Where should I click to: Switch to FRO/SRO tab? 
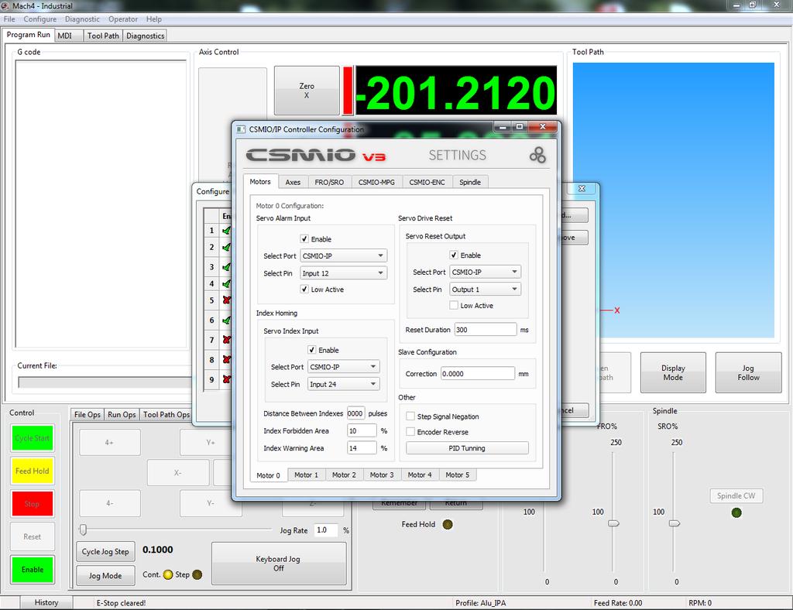[329, 182]
